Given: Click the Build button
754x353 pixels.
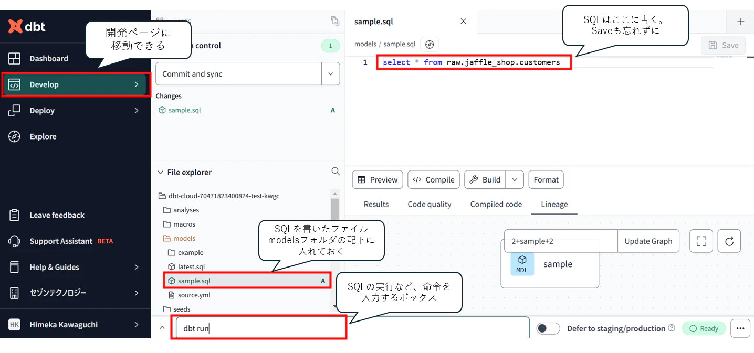Looking at the screenshot, I should pos(485,179).
